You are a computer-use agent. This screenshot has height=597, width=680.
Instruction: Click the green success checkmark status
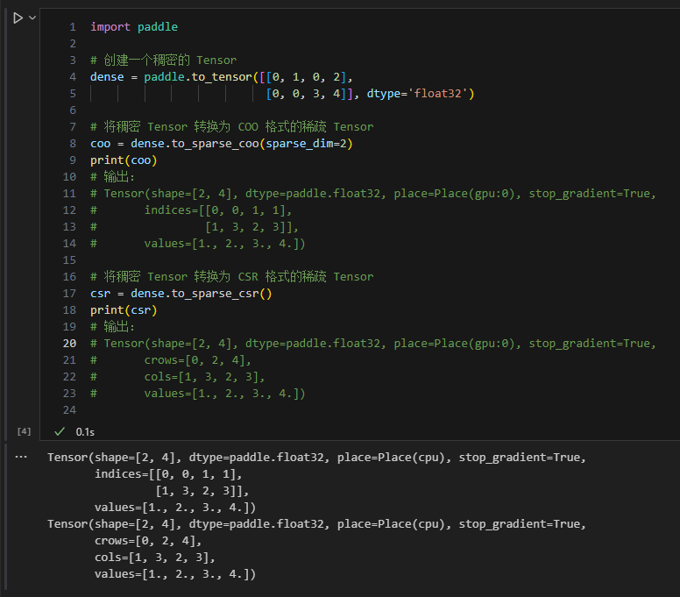point(60,431)
